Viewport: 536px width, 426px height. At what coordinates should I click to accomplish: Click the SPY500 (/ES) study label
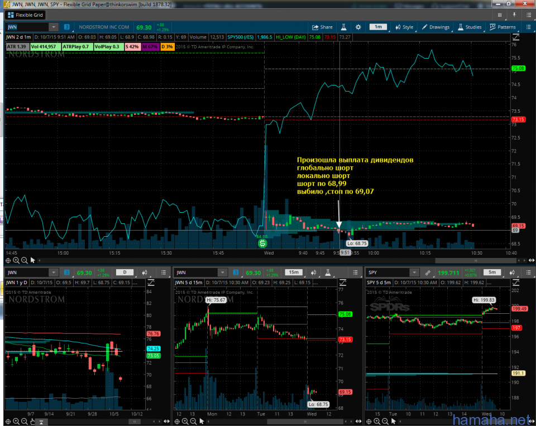point(240,37)
